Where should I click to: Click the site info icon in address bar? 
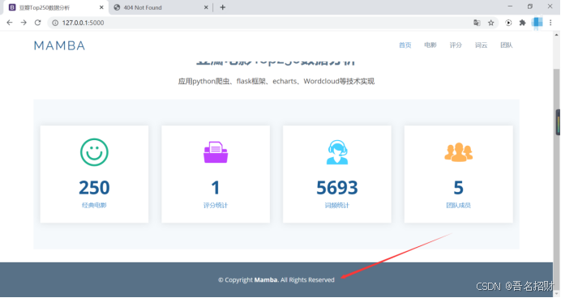(55, 23)
